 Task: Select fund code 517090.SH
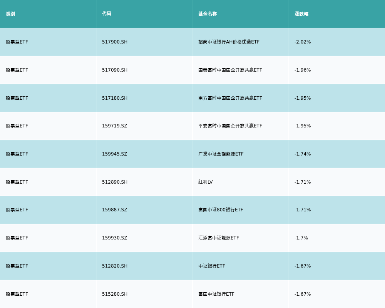(115, 70)
